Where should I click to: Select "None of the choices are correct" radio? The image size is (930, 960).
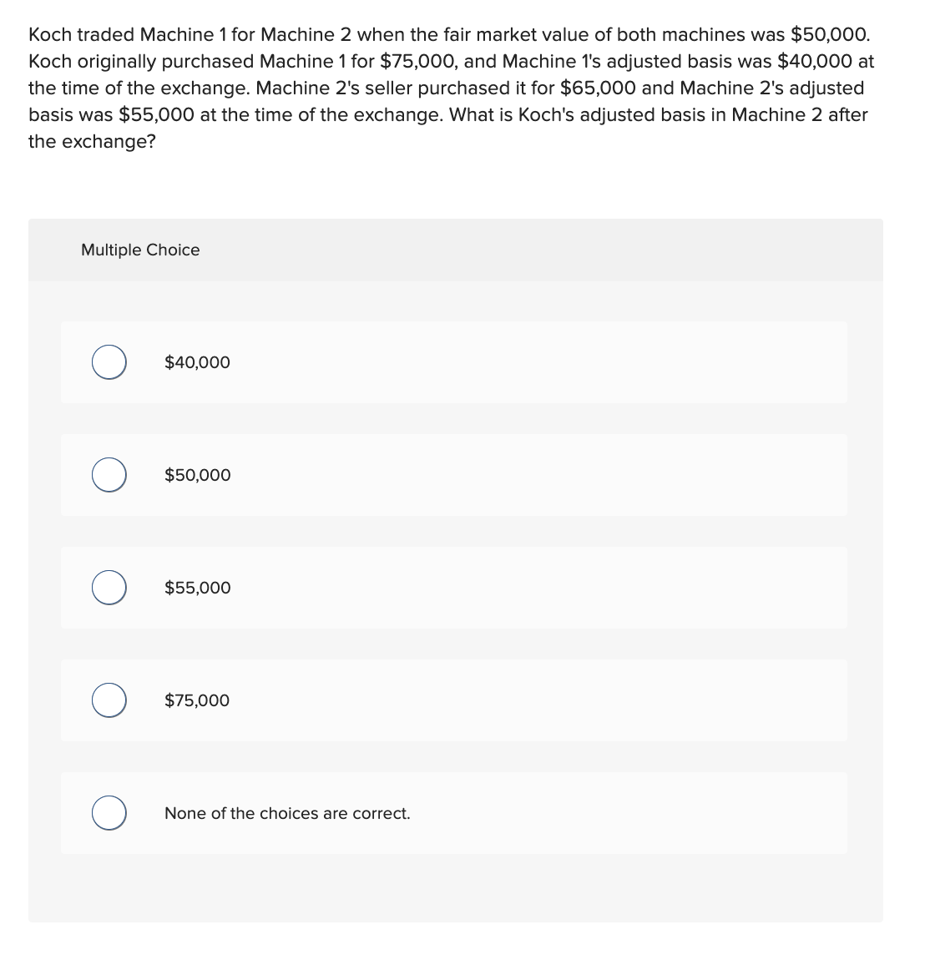pos(109,813)
